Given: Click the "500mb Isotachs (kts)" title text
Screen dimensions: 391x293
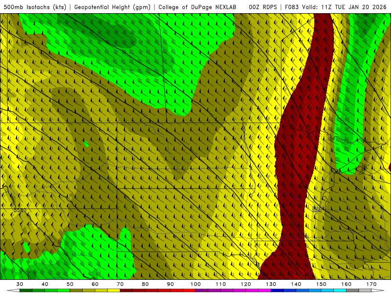Looking at the screenshot, I should pos(35,7).
